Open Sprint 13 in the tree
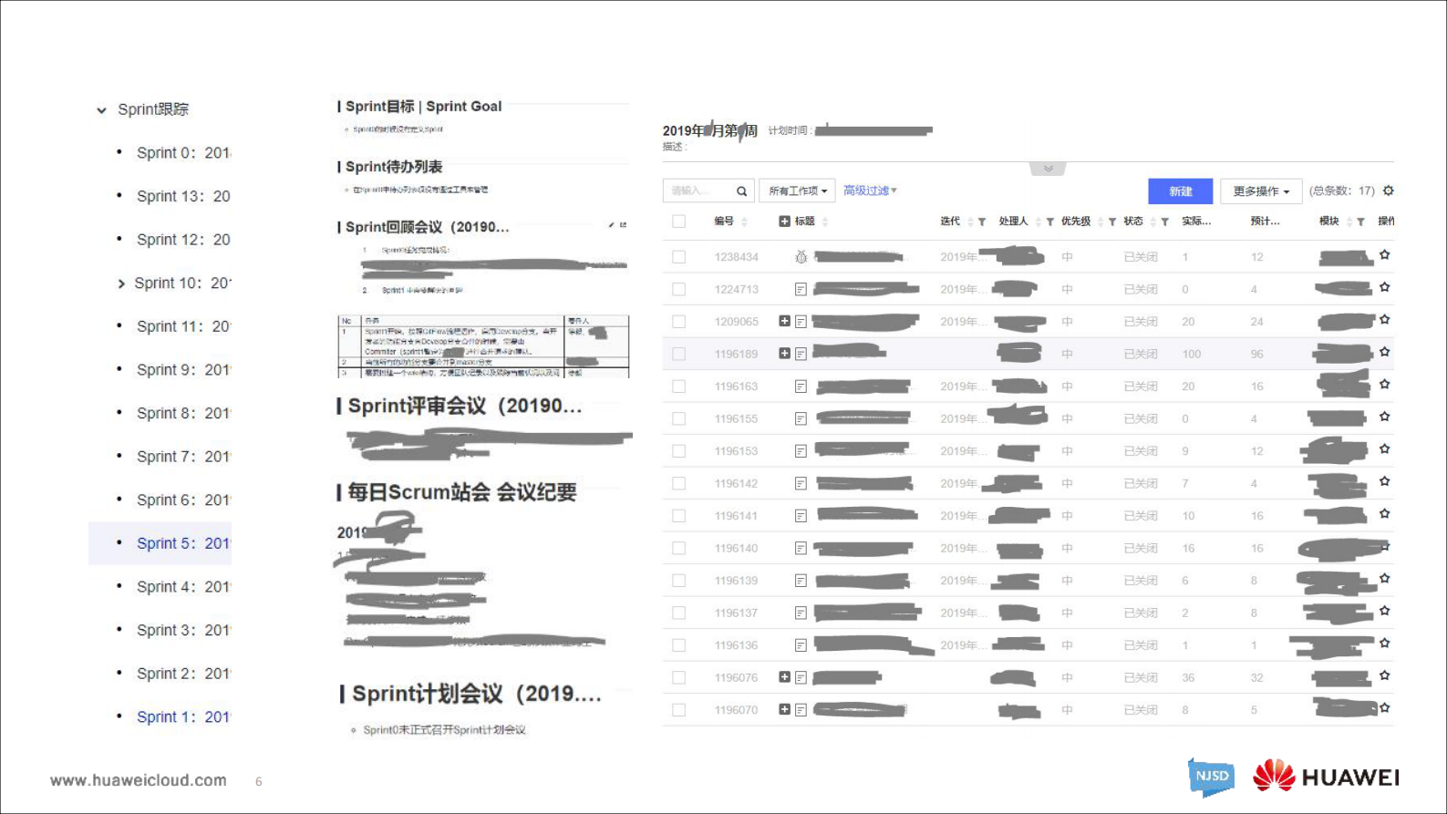Screen dimensions: 1447x814 [x=183, y=196]
